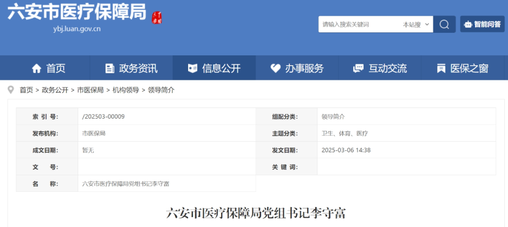Click the heart icon beside 办事服务
Screen dimensions: 508x227
pos(276,68)
